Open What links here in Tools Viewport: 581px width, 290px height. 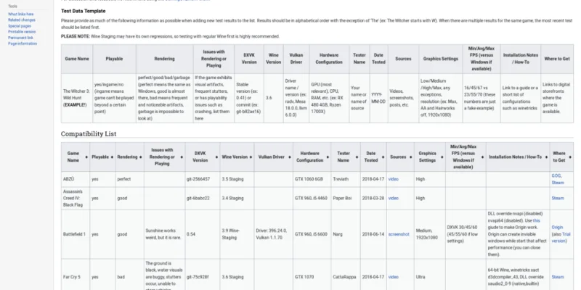tap(21, 14)
